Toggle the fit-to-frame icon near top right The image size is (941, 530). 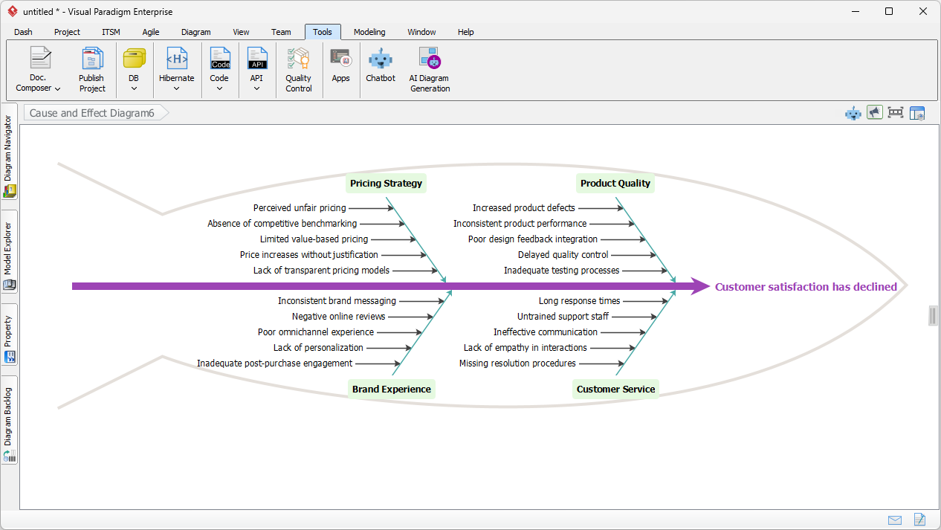896,112
